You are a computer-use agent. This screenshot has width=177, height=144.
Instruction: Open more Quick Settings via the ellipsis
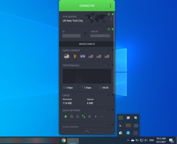coord(101,117)
